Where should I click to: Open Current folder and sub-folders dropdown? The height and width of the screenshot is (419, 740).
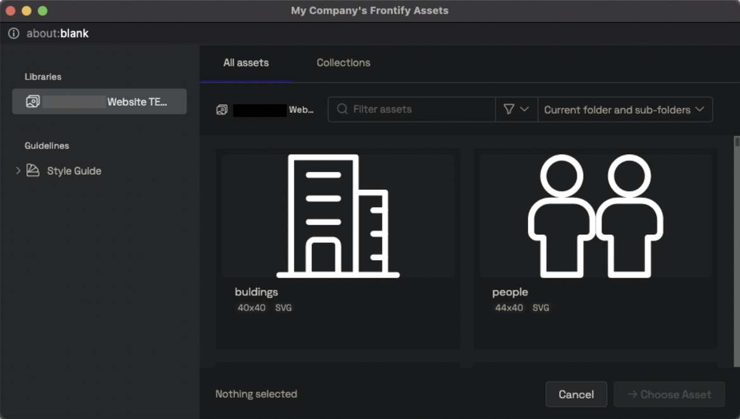[x=625, y=109]
